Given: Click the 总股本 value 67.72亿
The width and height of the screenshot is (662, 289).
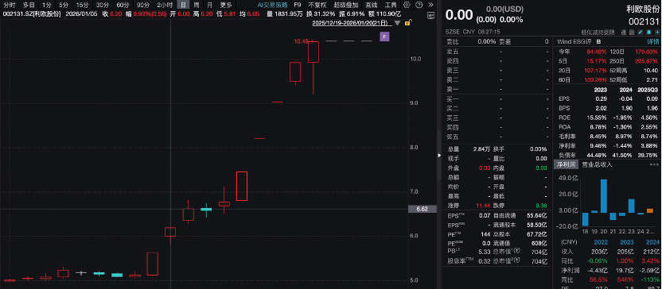Looking at the screenshot, I should 537,234.
